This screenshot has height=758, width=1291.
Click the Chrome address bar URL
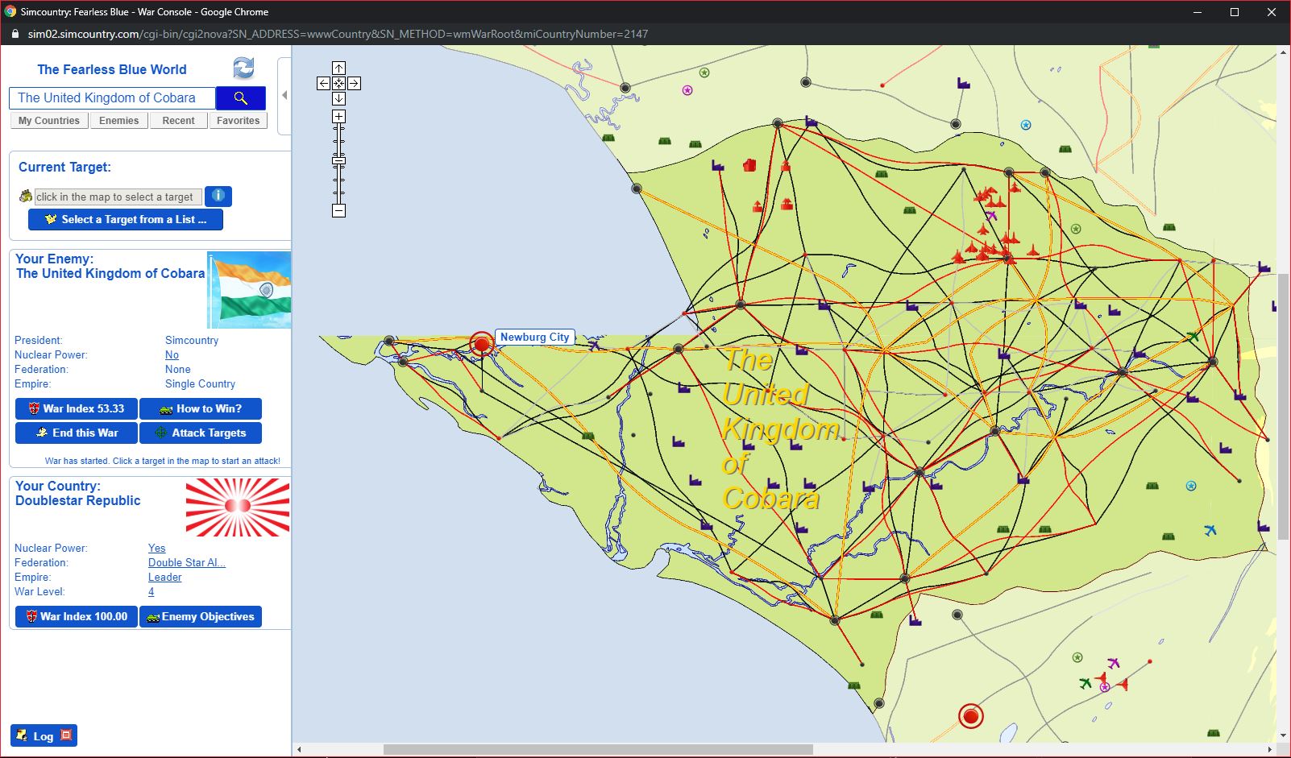[338, 34]
